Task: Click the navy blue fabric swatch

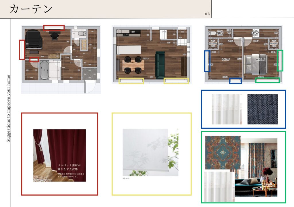Action: point(262,109)
